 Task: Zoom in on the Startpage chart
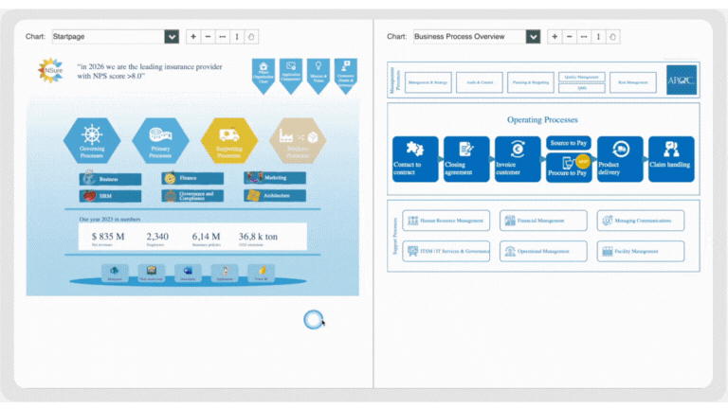193,37
